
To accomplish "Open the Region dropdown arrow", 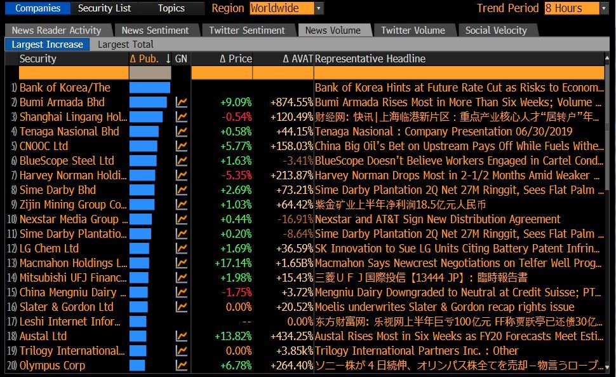I will point(319,8).
